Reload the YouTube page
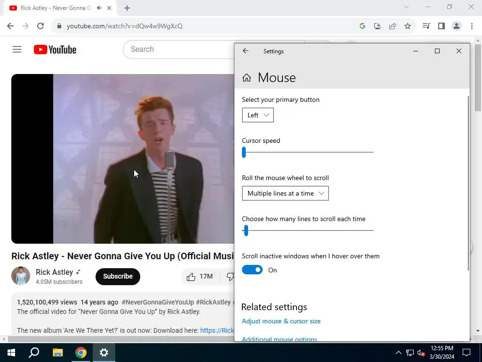The height and width of the screenshot is (362, 482). (40, 26)
